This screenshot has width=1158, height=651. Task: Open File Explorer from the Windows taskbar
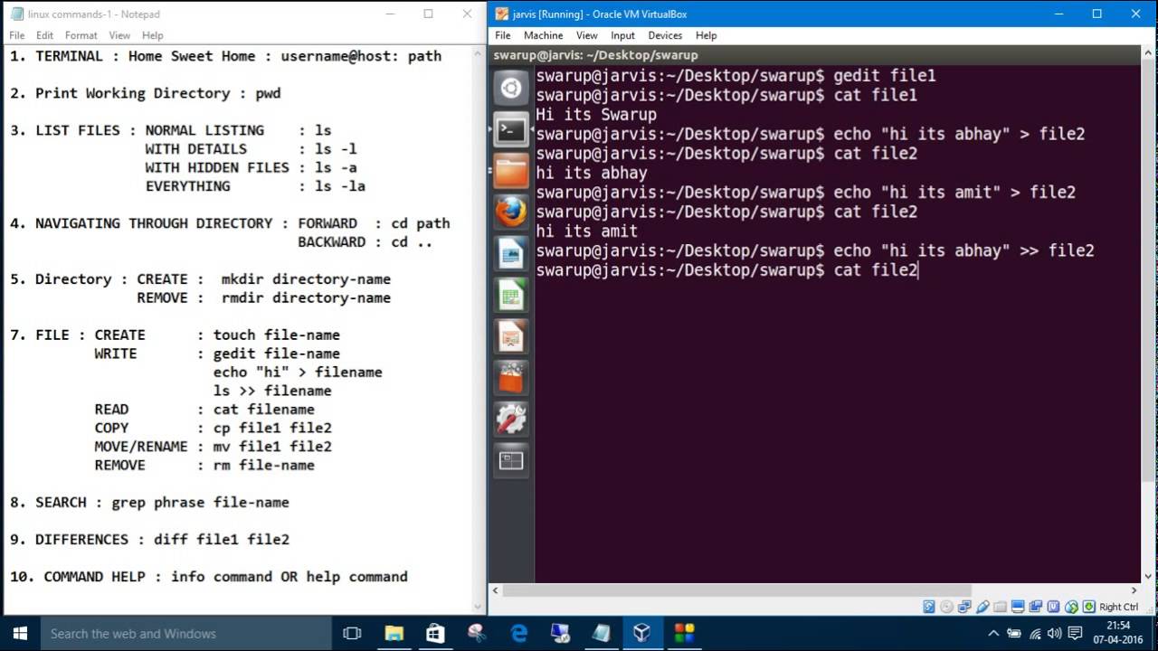coord(394,633)
